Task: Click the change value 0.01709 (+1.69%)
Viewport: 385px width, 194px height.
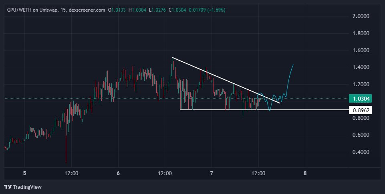Action: [x=207, y=10]
